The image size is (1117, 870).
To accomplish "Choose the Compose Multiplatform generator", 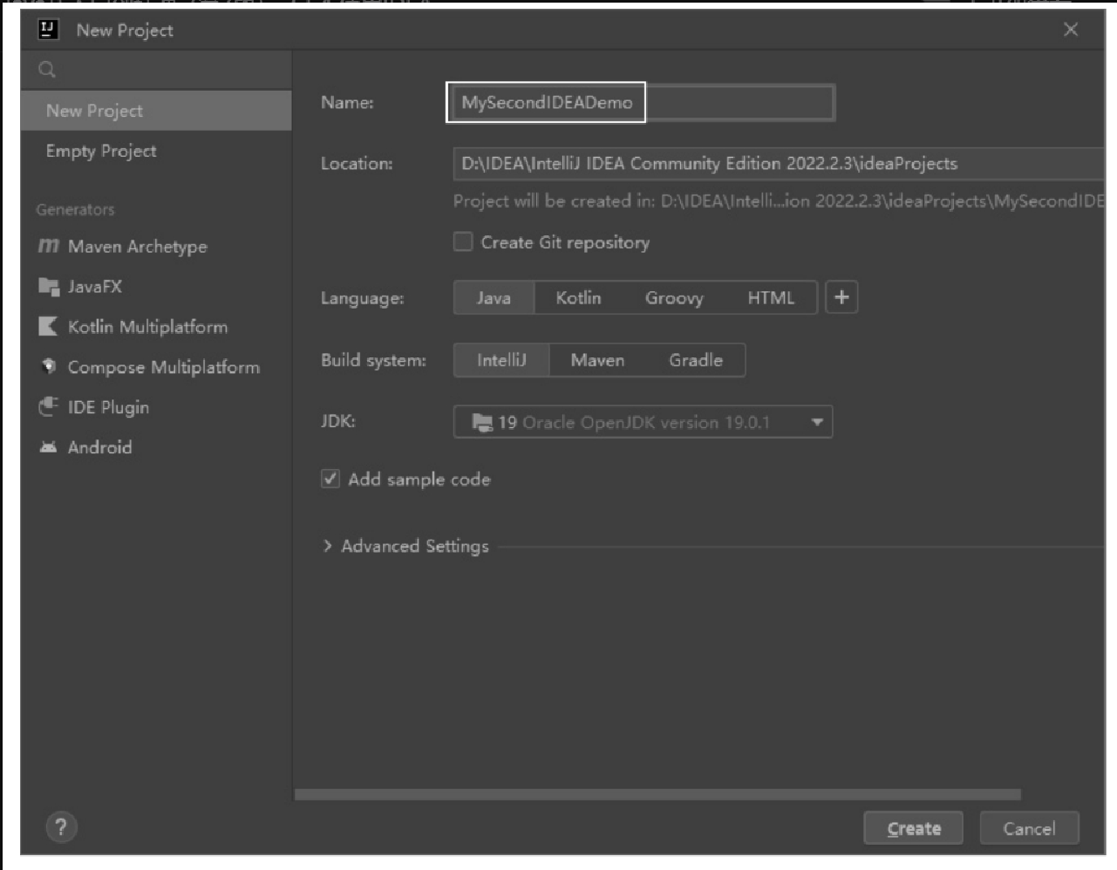I will coord(149,367).
